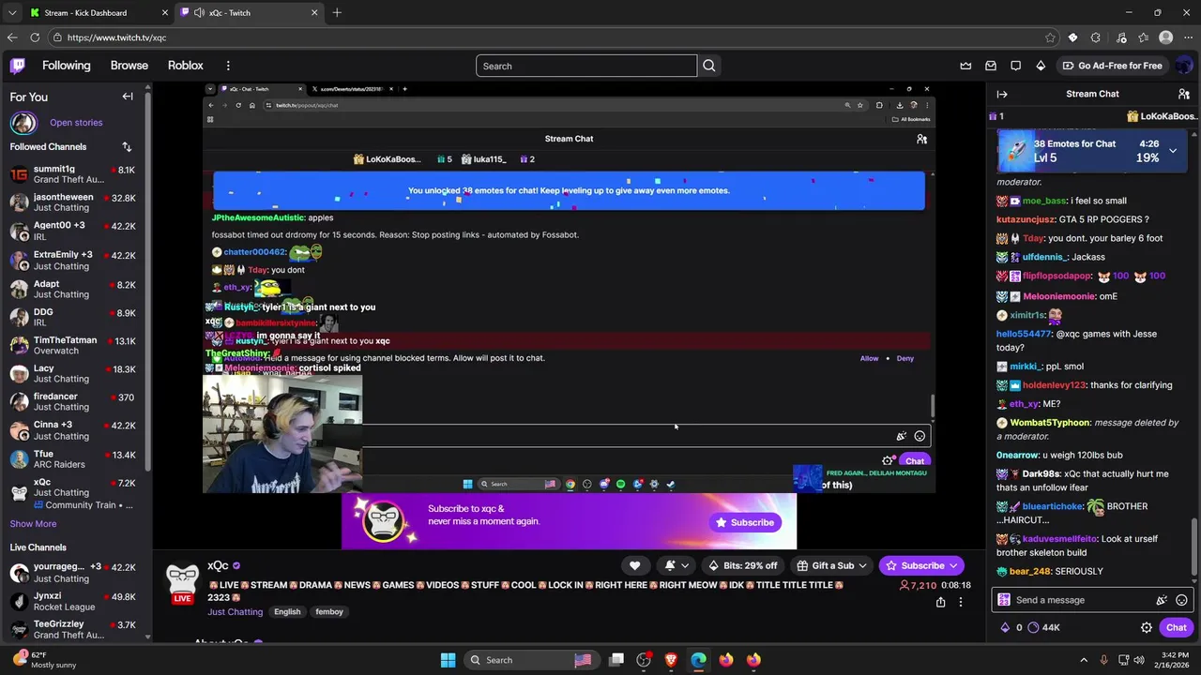Image resolution: width=1201 pixels, height=675 pixels.
Task: Click the English tag
Action: click(287, 612)
